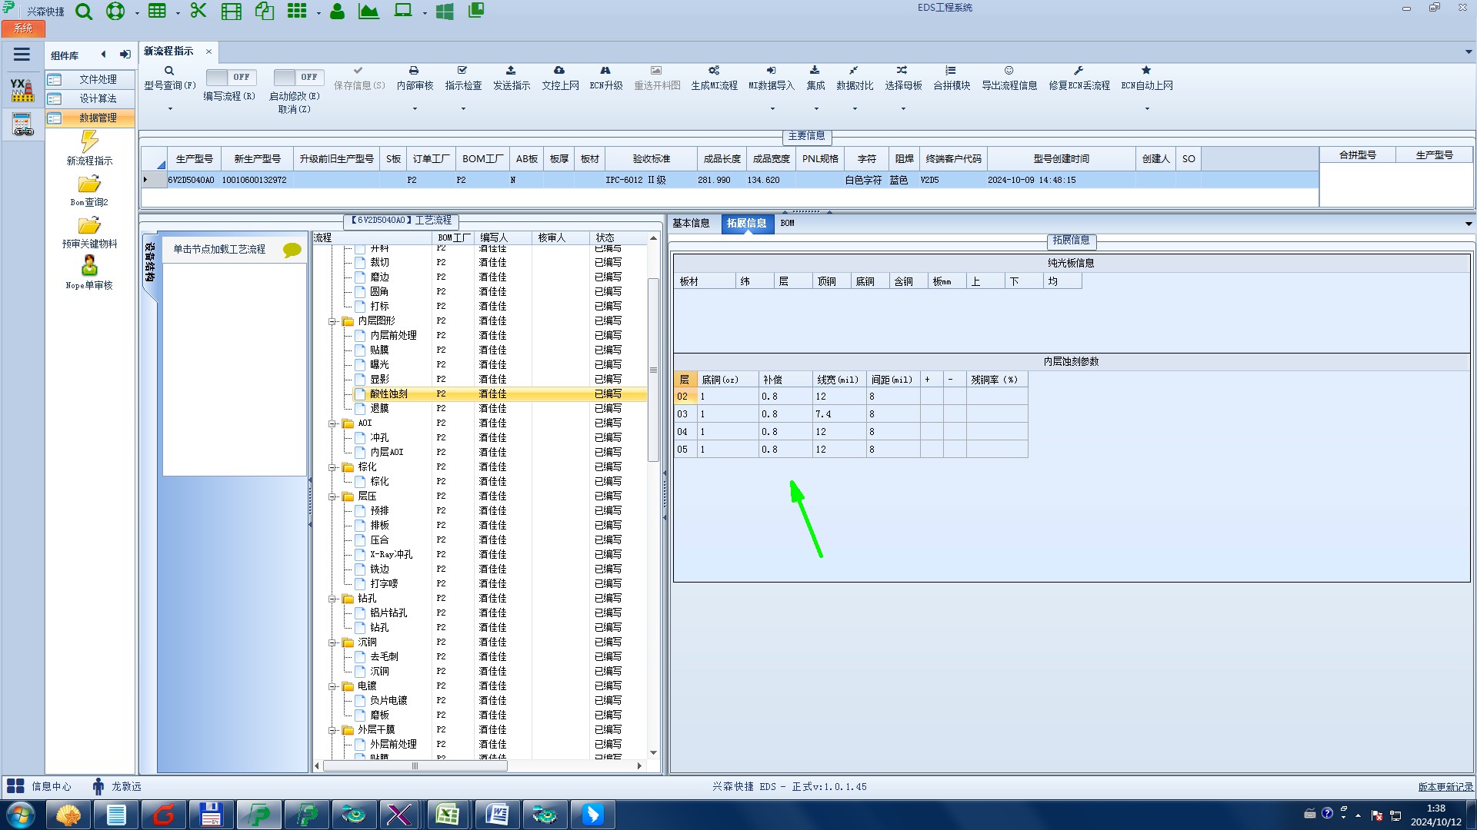Viewport: 1477px width, 830px height.
Task: Open Excel from the Windows taskbar
Action: [447, 815]
